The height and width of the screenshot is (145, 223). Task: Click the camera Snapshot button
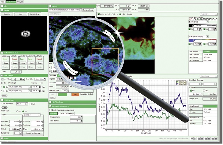pyautogui.click(x=7, y=14)
